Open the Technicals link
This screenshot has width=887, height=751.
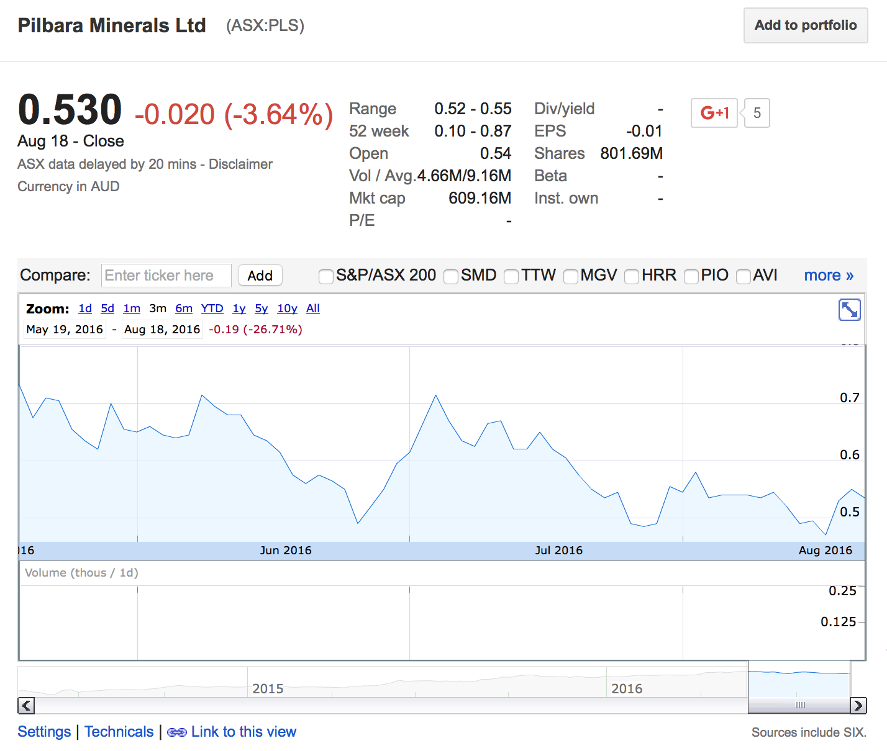[x=119, y=732]
